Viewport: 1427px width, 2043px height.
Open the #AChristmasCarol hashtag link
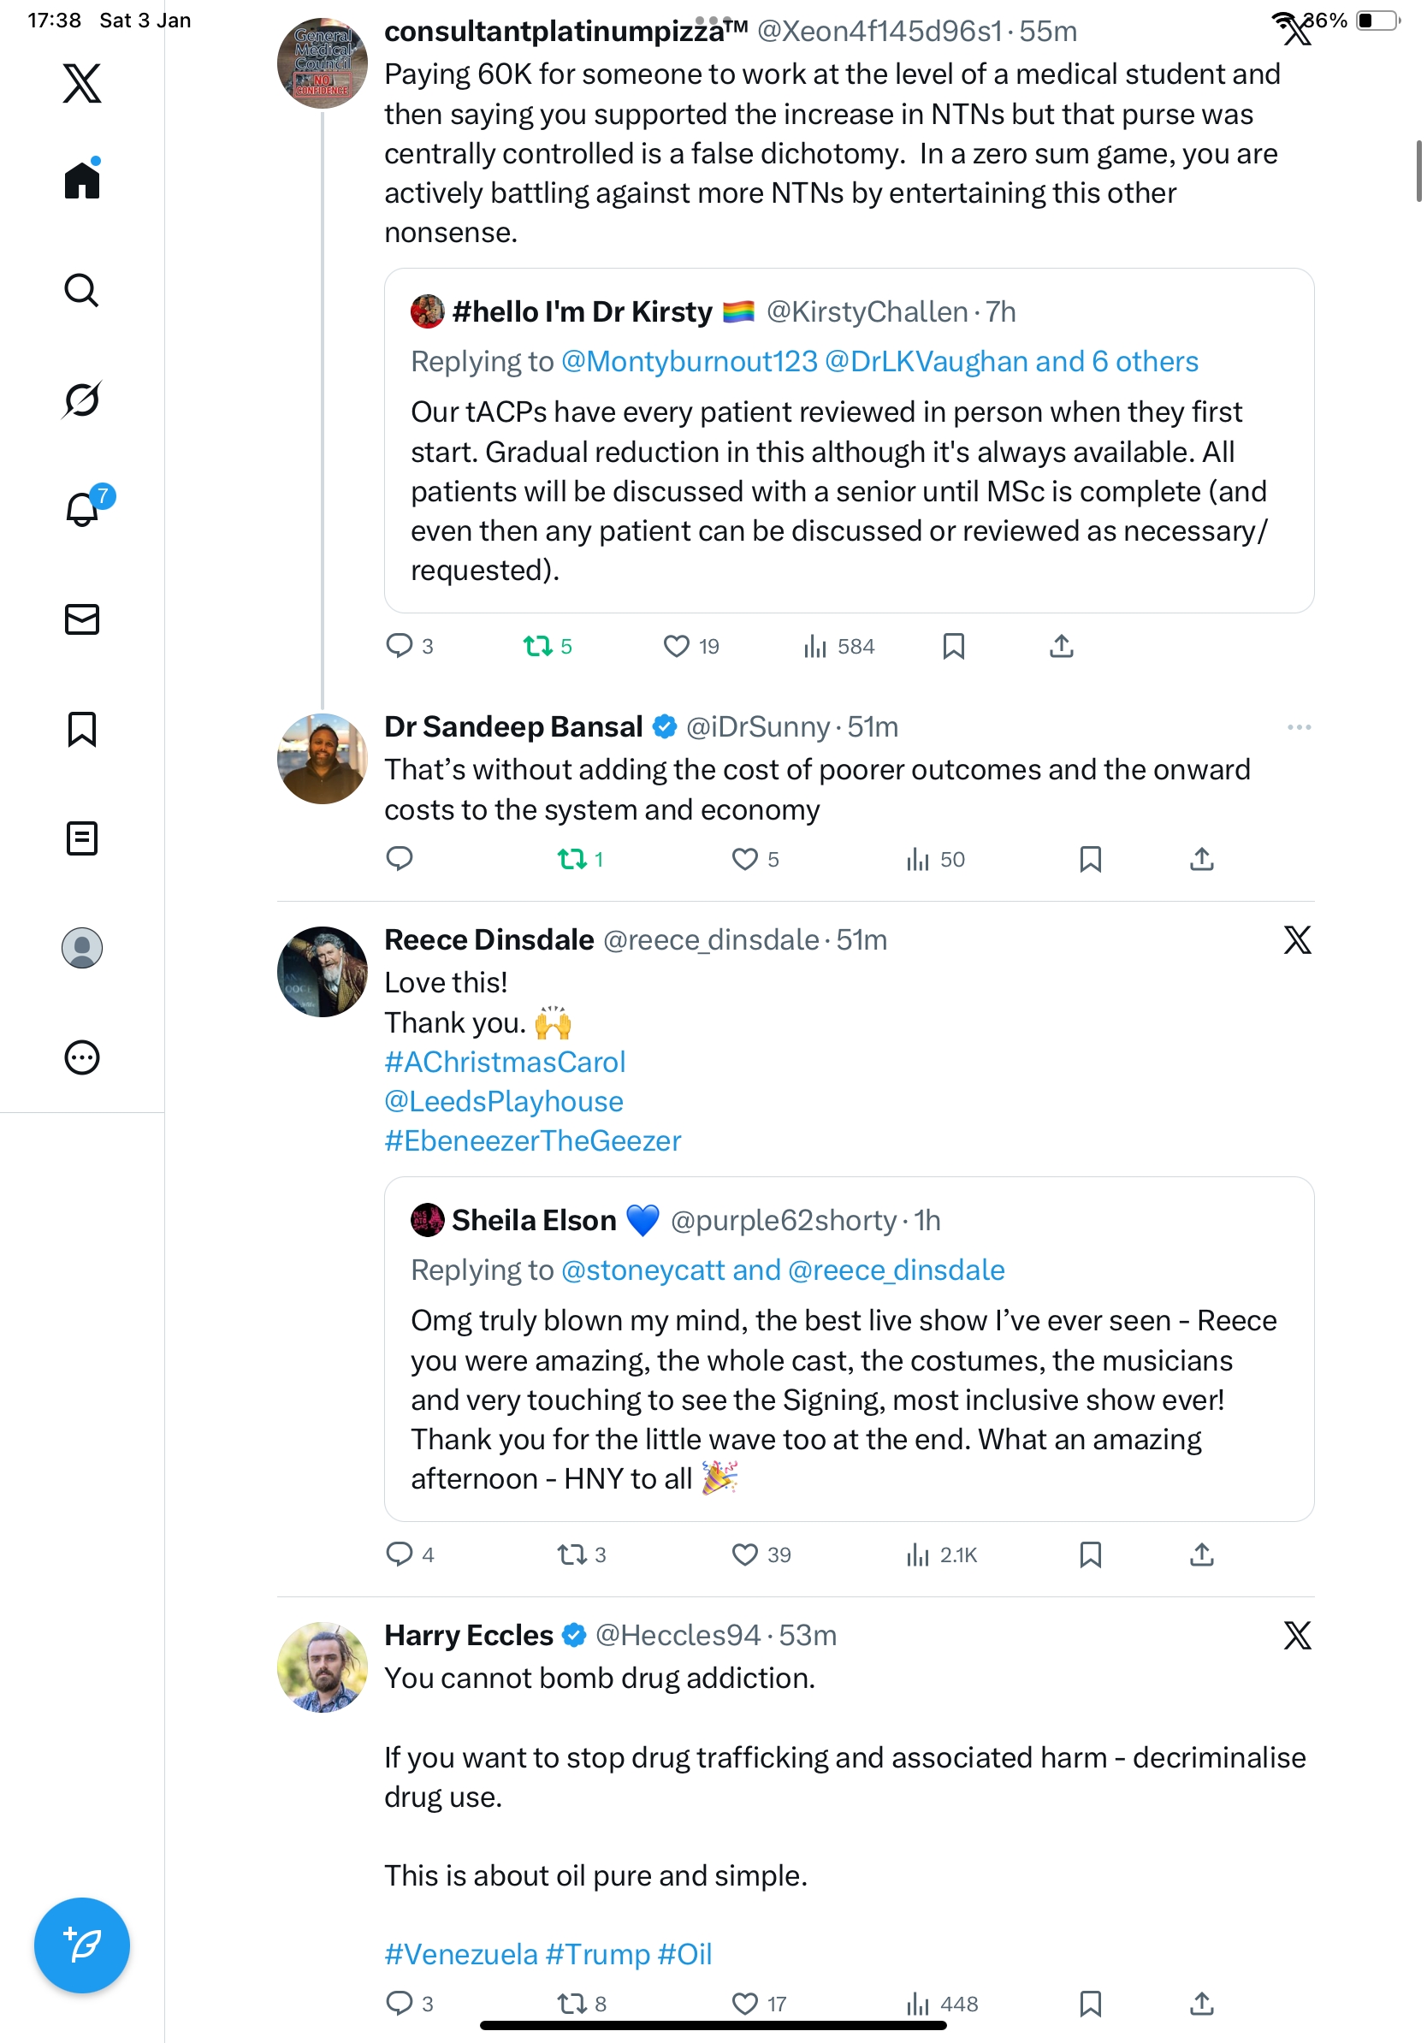(x=505, y=1062)
